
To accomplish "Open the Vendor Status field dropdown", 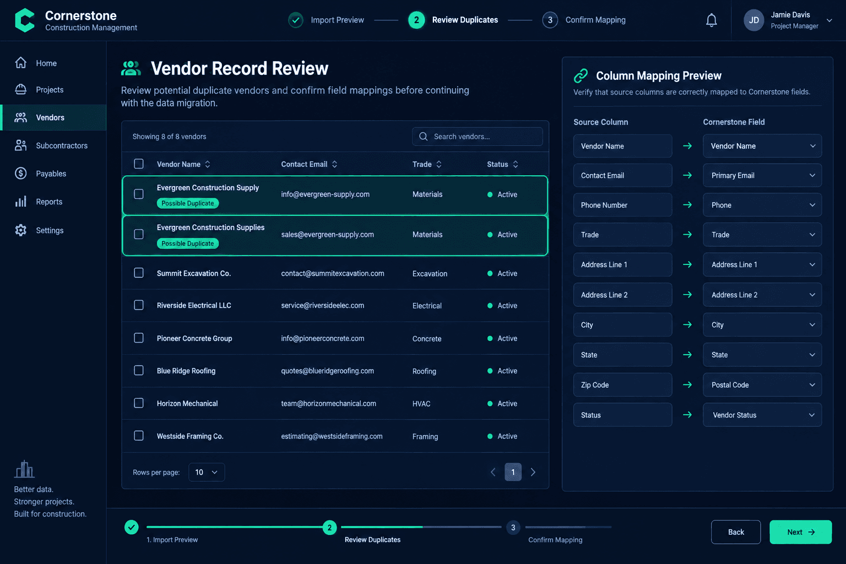I will (x=762, y=415).
